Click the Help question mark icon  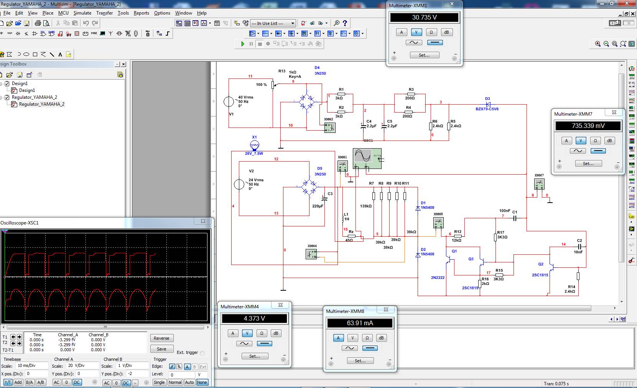pos(345,23)
